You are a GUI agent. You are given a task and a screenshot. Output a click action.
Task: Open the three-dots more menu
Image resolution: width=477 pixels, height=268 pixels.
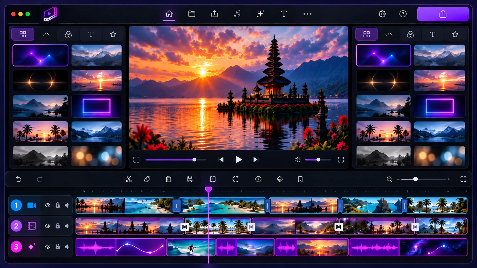coord(307,14)
